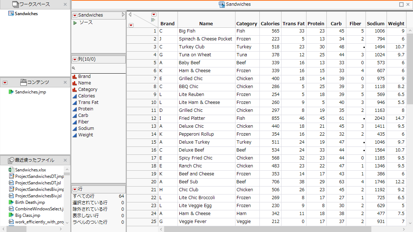Select Sandwiches data table icon in workspace
This screenshot has height=232, width=413.
pos(11,13)
